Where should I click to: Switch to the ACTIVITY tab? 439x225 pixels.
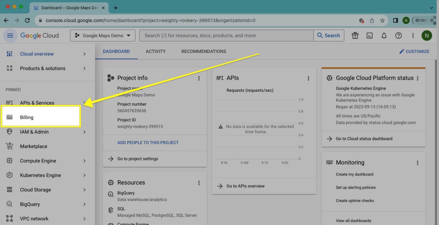tap(156, 51)
